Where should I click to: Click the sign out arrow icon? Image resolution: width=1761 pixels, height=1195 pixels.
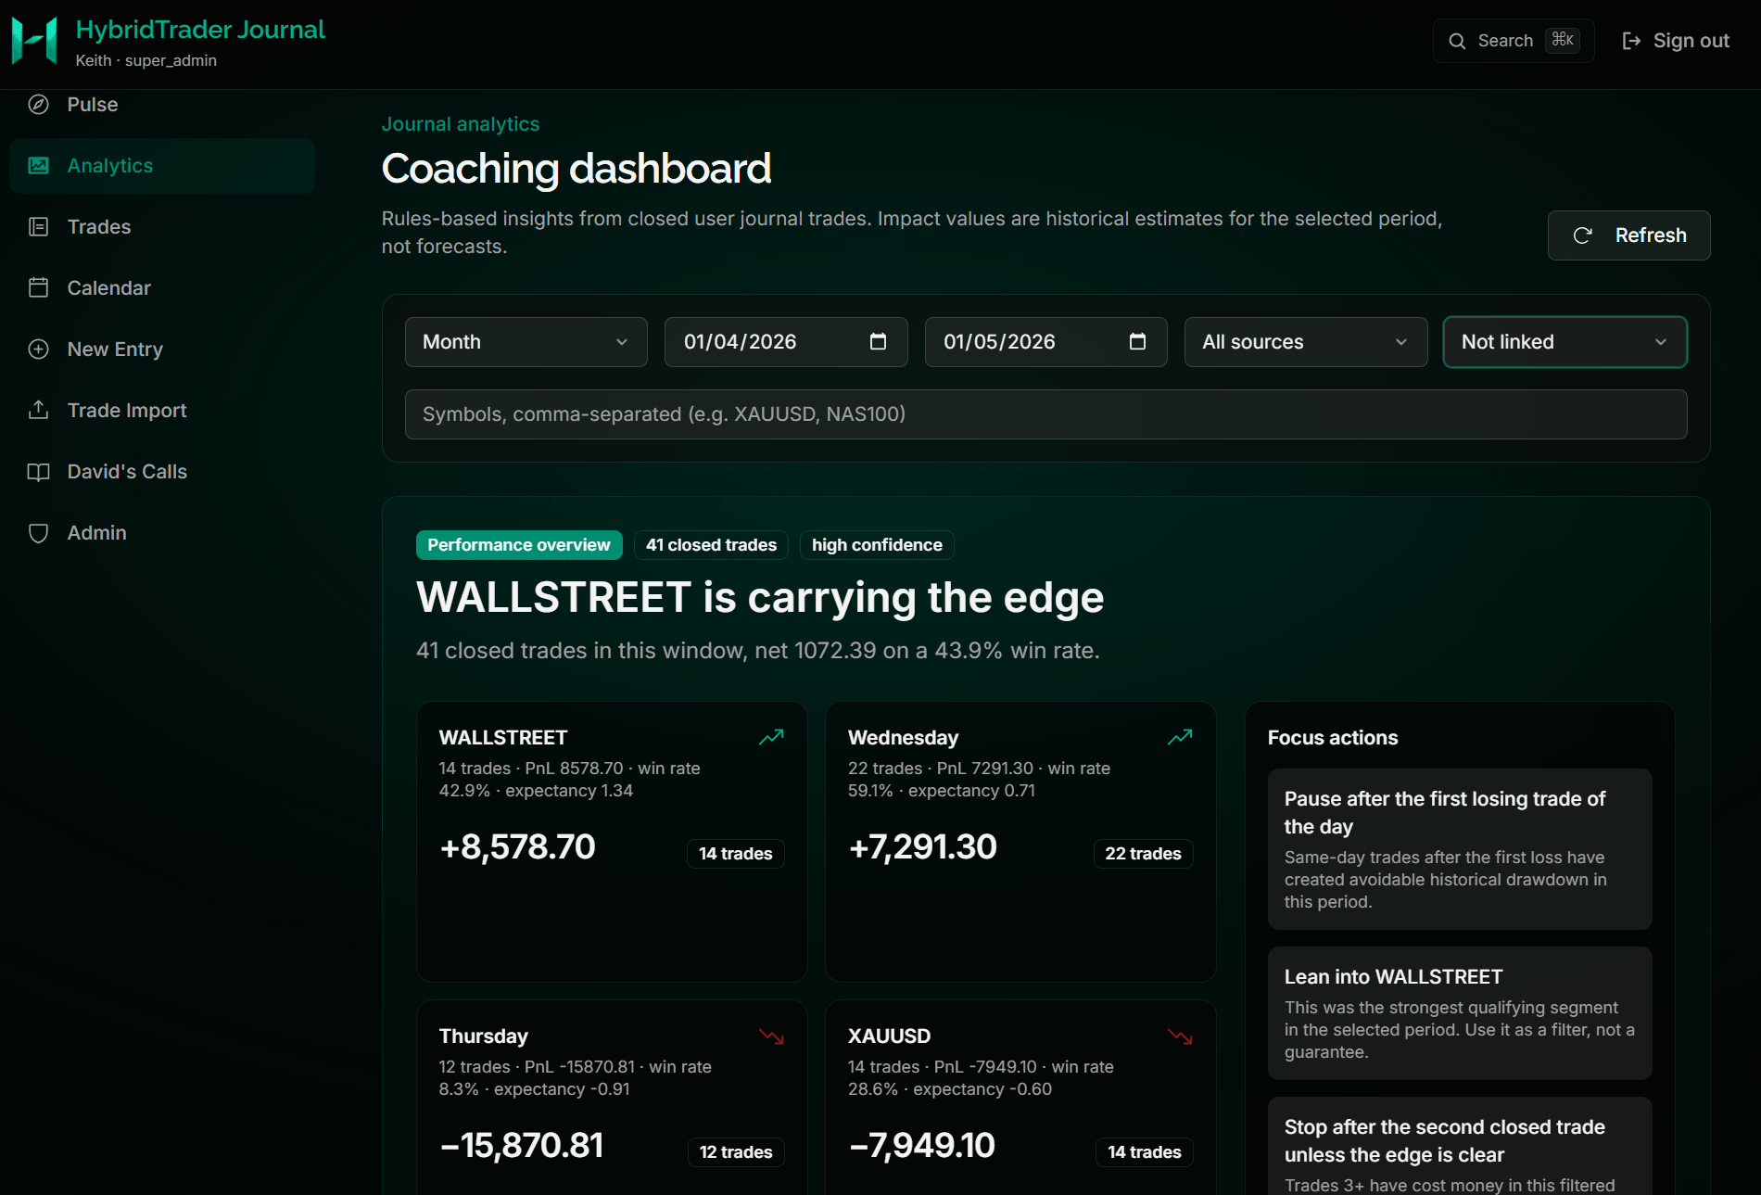click(1631, 41)
